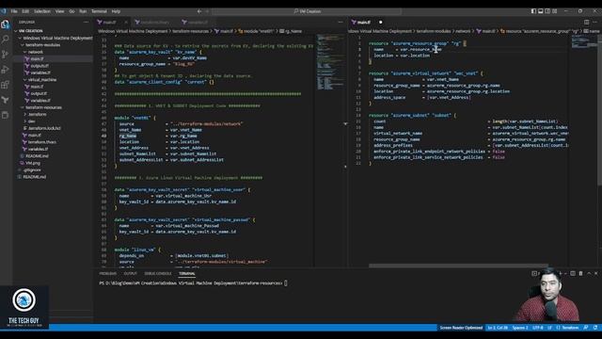This screenshot has width=602, height=339.
Task: Open the Explorer view in the activity bar
Action: pos(5,24)
